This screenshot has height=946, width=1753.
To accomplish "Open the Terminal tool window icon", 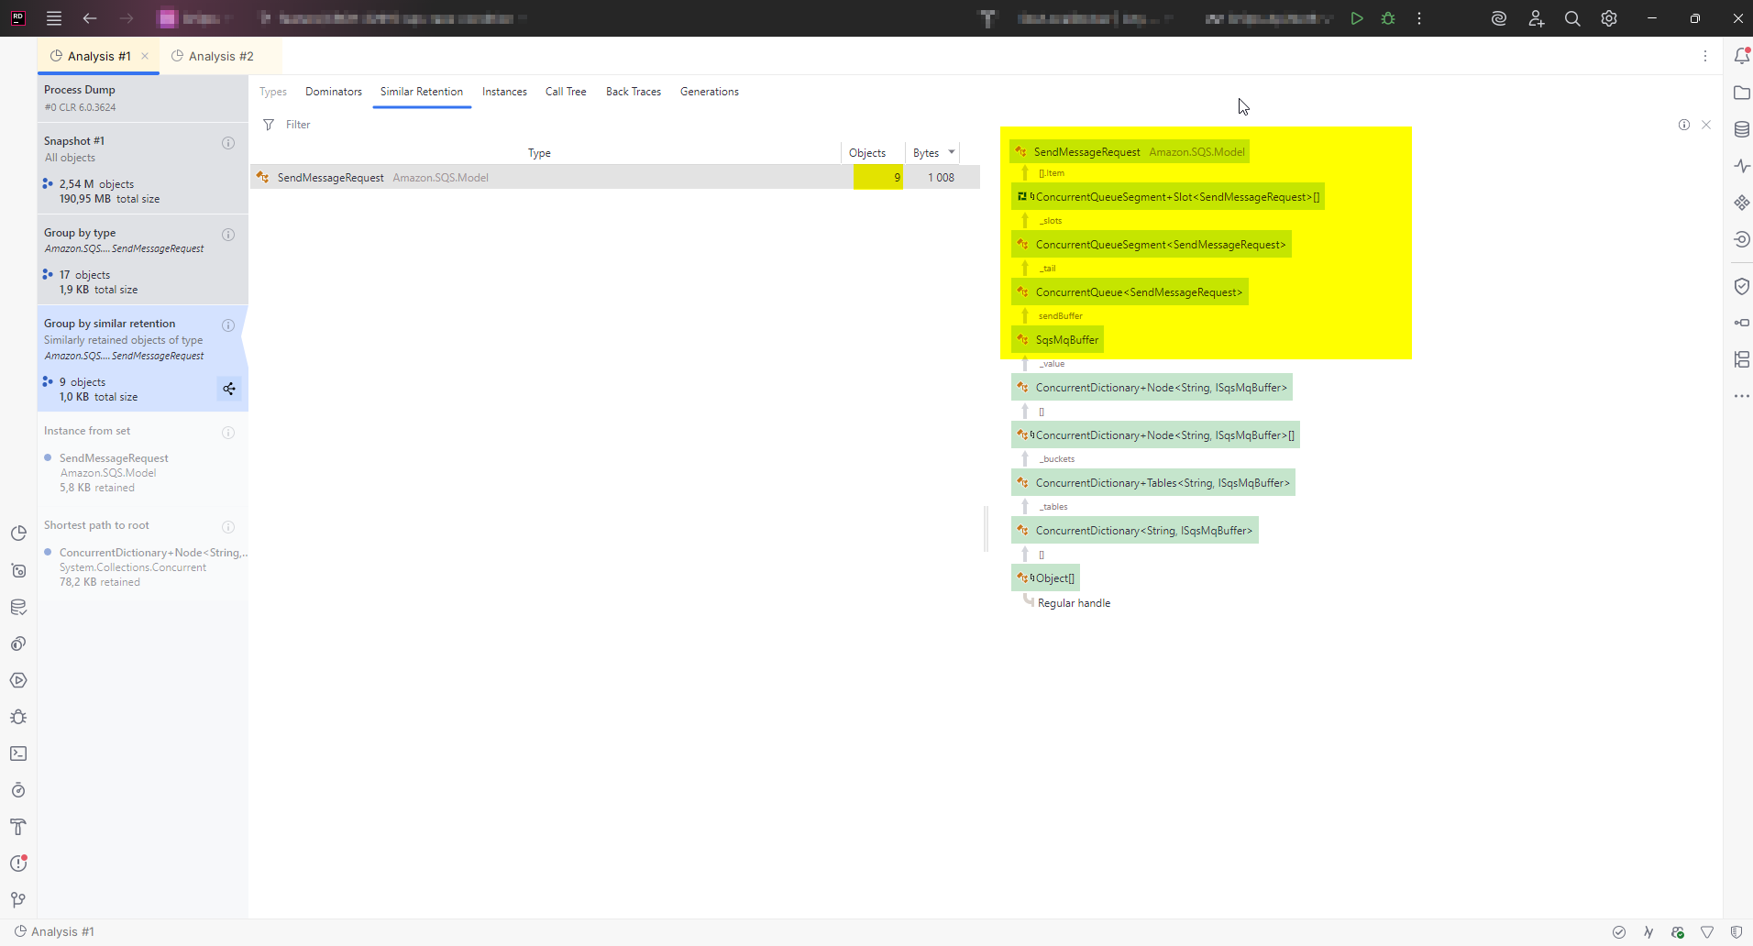I will click(x=18, y=753).
